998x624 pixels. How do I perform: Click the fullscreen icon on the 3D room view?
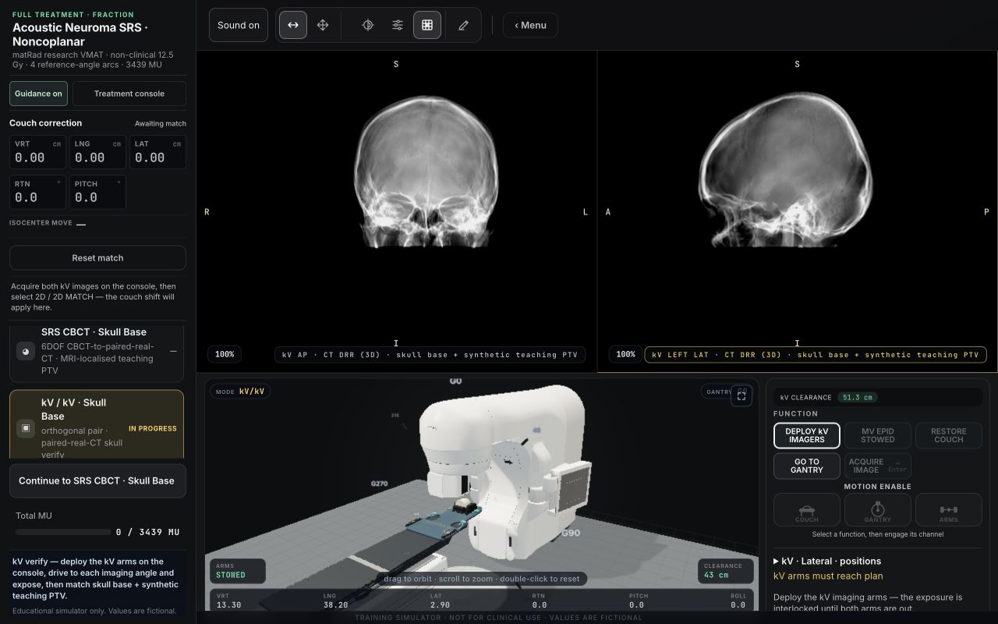pyautogui.click(x=741, y=396)
